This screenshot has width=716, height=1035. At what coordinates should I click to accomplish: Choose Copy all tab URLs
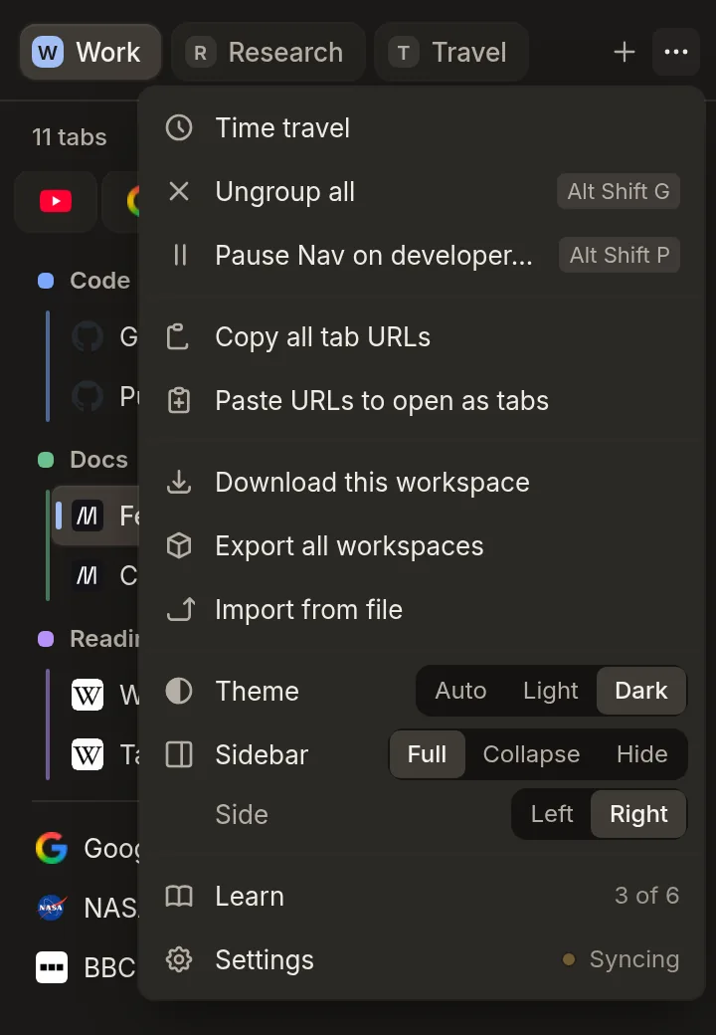(422, 336)
